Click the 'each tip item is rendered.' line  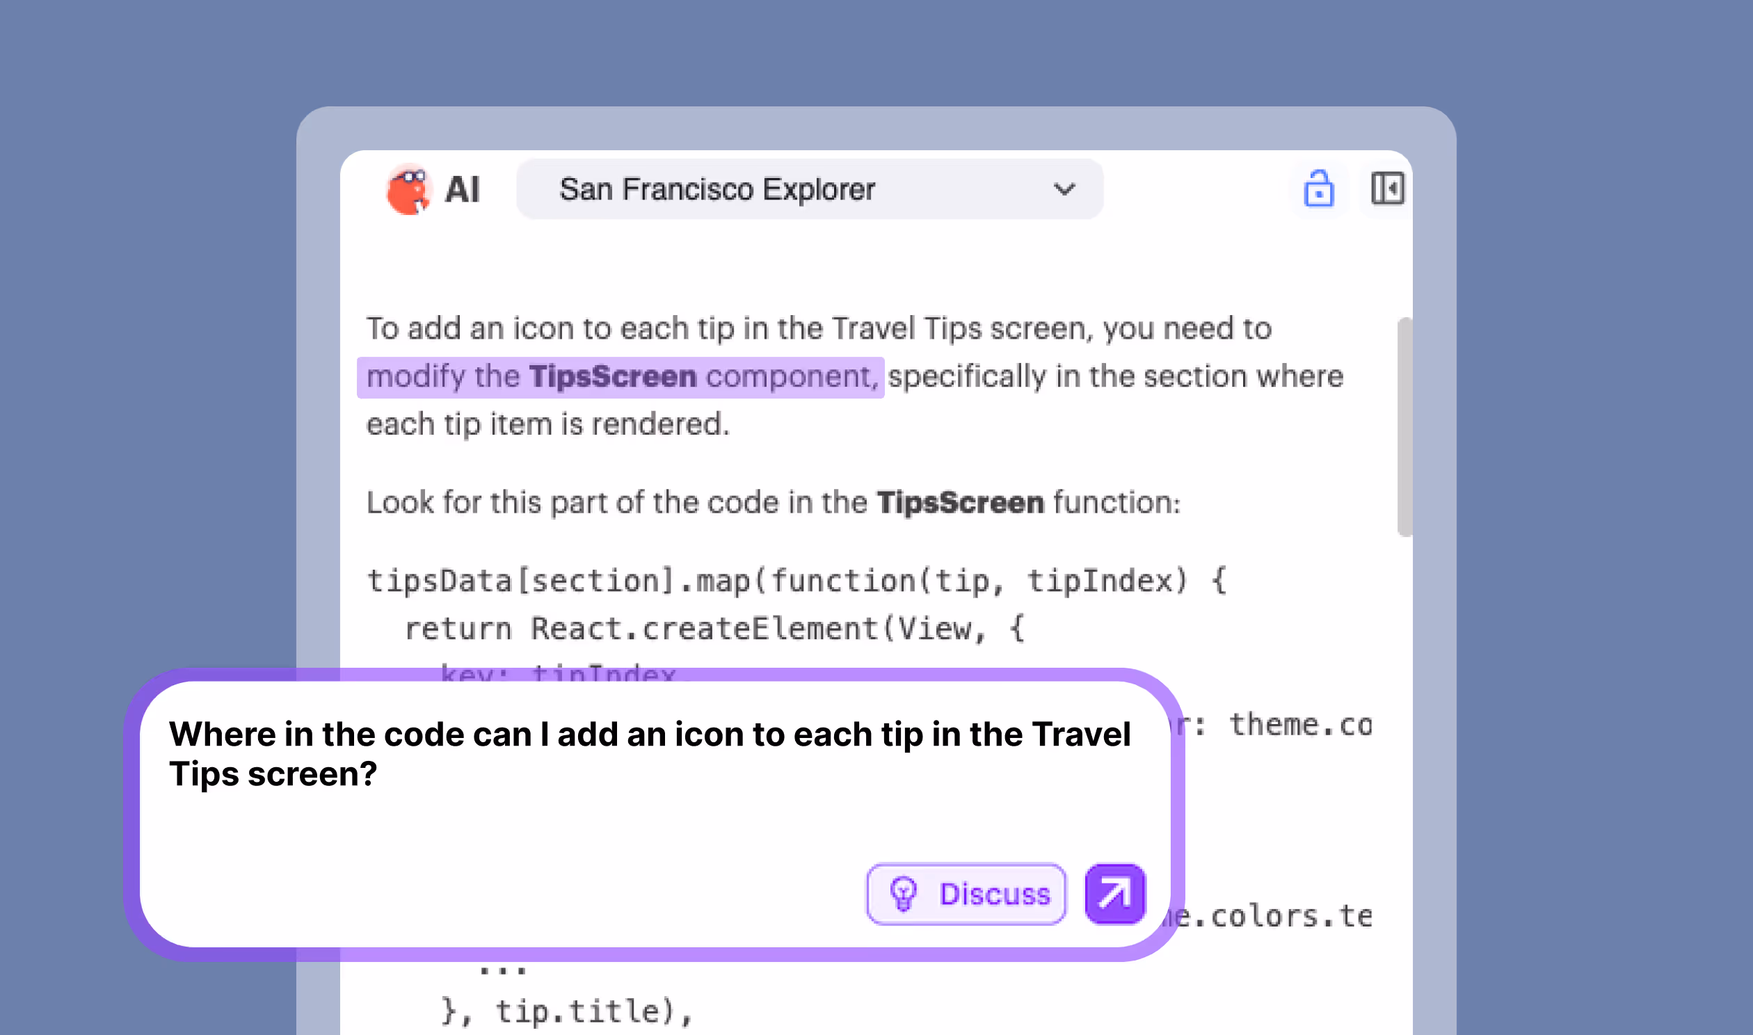point(548,424)
